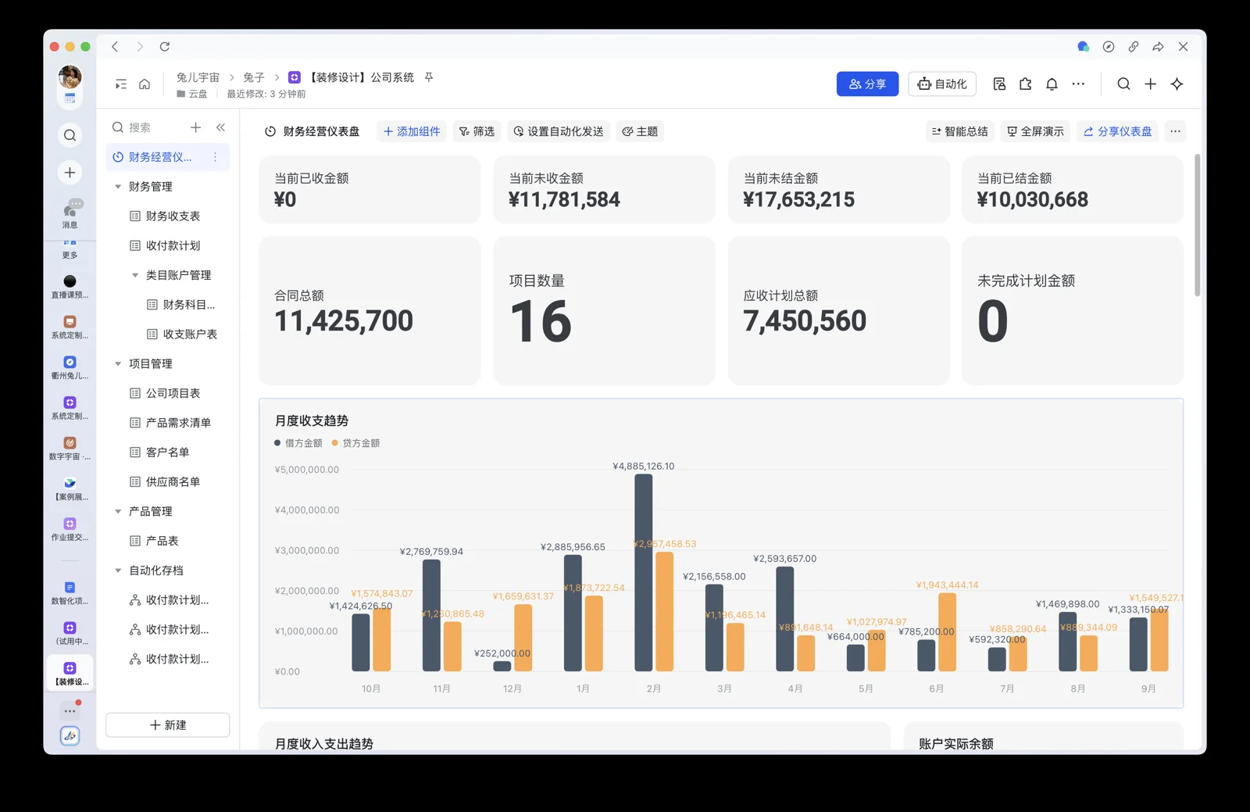Image resolution: width=1250 pixels, height=812 pixels.
Task: Open 设置自动化发送 settings
Action: 559,131
